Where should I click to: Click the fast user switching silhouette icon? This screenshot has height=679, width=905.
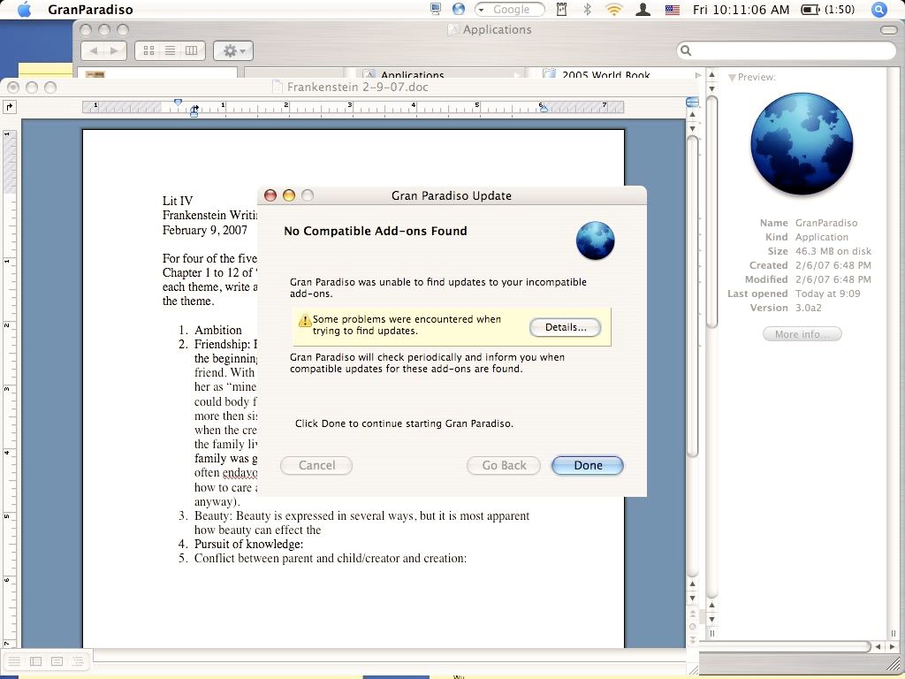643,10
